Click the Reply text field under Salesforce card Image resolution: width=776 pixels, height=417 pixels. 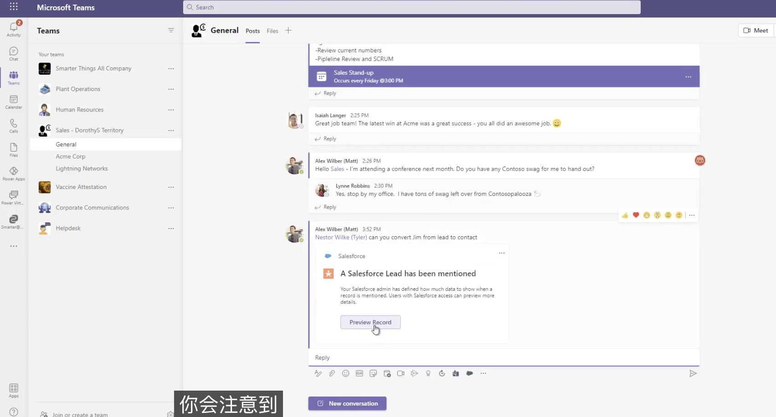point(504,358)
